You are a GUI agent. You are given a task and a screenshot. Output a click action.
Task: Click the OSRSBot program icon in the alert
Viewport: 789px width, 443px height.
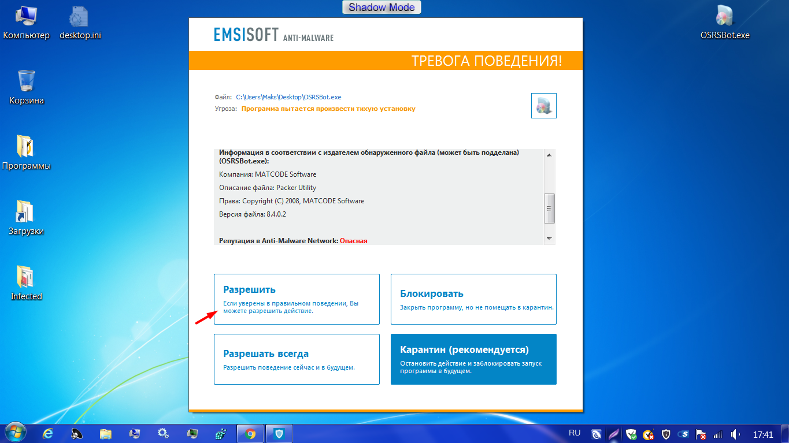point(543,106)
